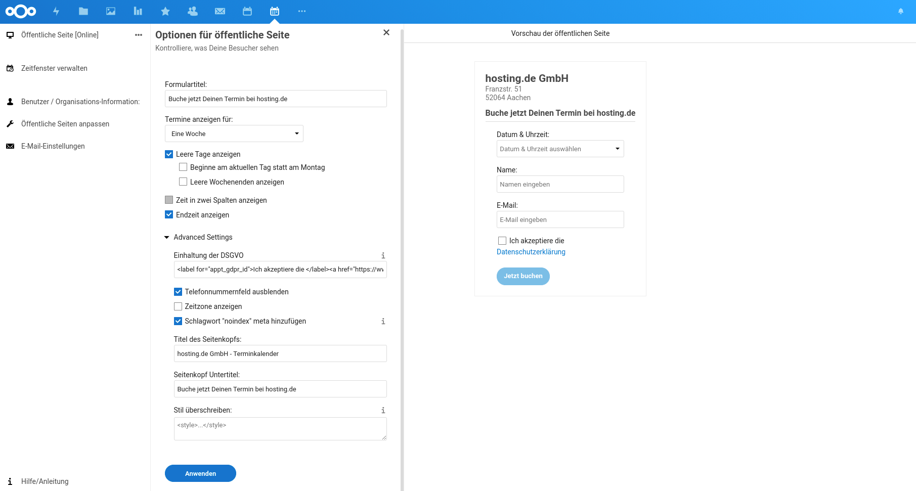The image size is (916, 491).
Task: Edit Seitenkopf Untertitel field
Action: click(x=280, y=389)
